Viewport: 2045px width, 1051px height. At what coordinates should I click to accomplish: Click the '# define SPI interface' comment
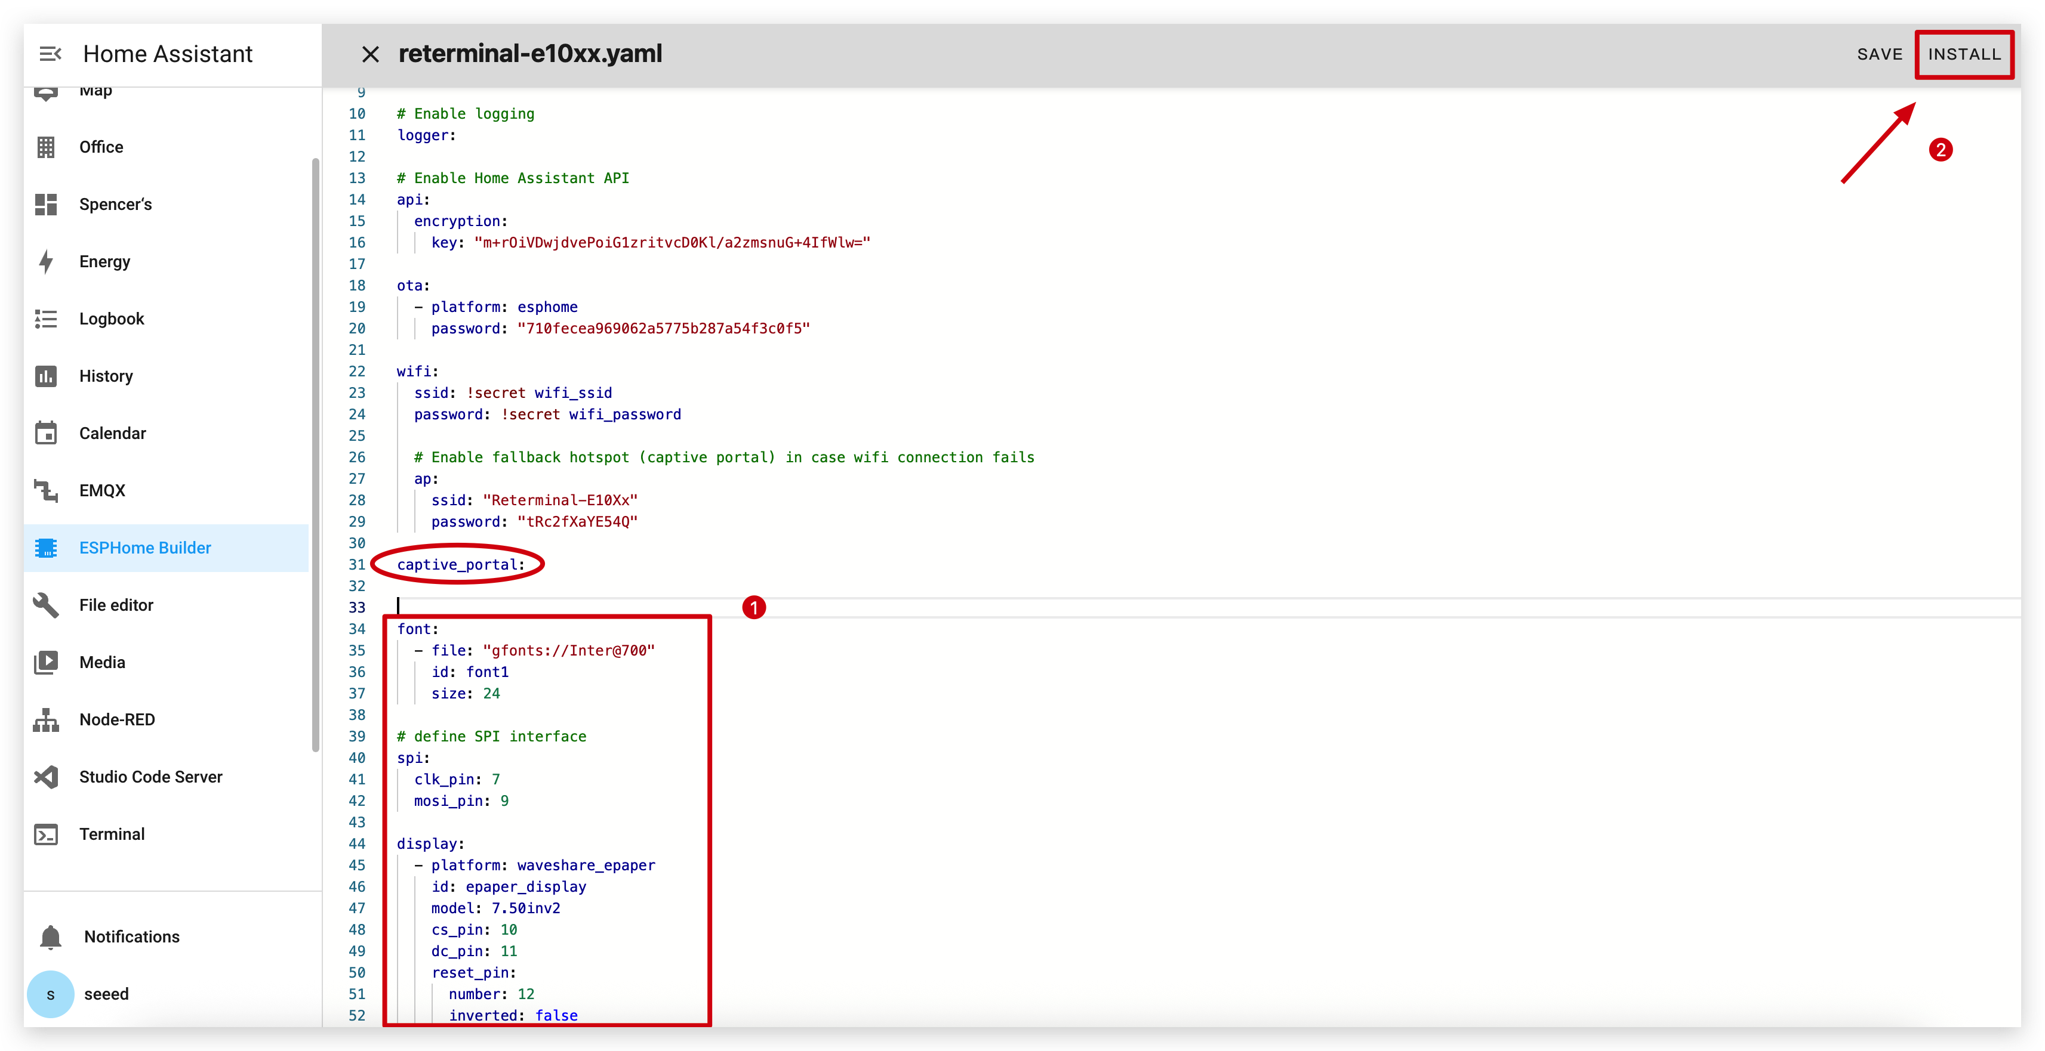coord(491,737)
